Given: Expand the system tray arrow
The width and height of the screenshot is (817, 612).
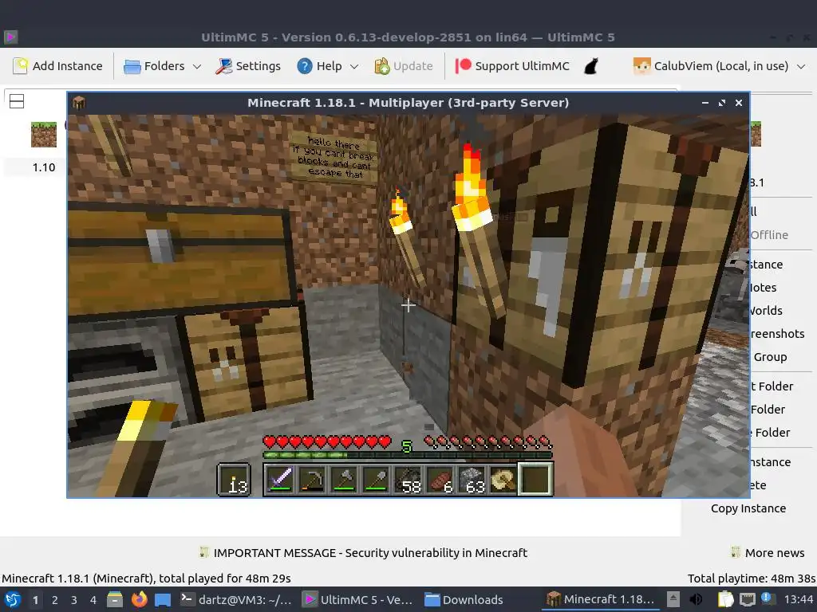Looking at the screenshot, I should (x=673, y=599).
